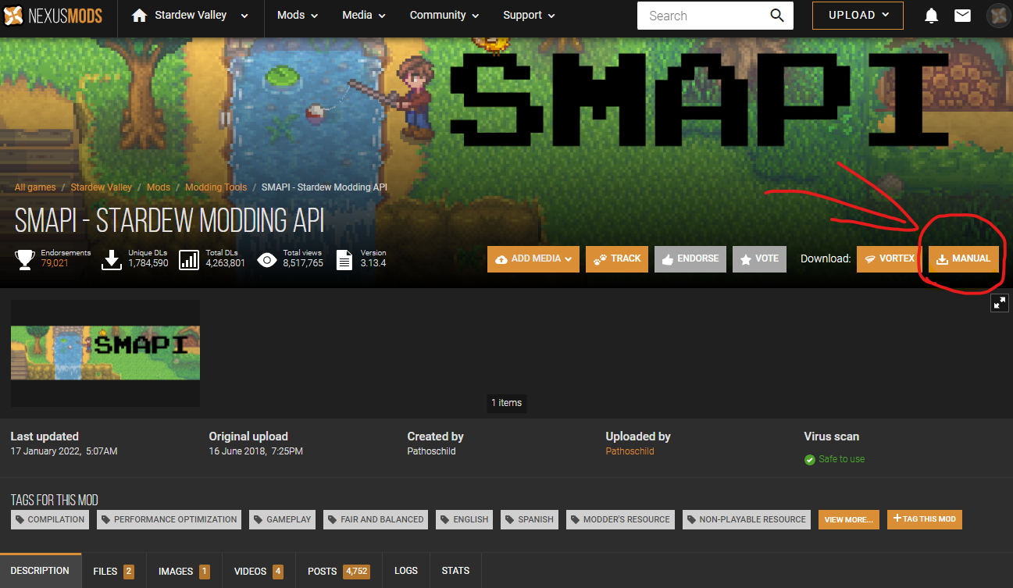Screen dimensions: 1013x588
Task: Click the Safe to use status text
Action: coord(841,459)
